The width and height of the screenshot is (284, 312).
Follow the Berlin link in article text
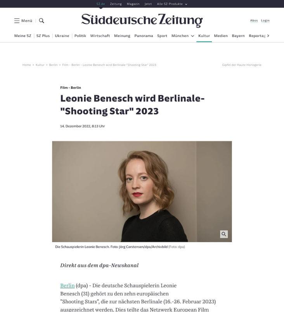[x=68, y=286]
